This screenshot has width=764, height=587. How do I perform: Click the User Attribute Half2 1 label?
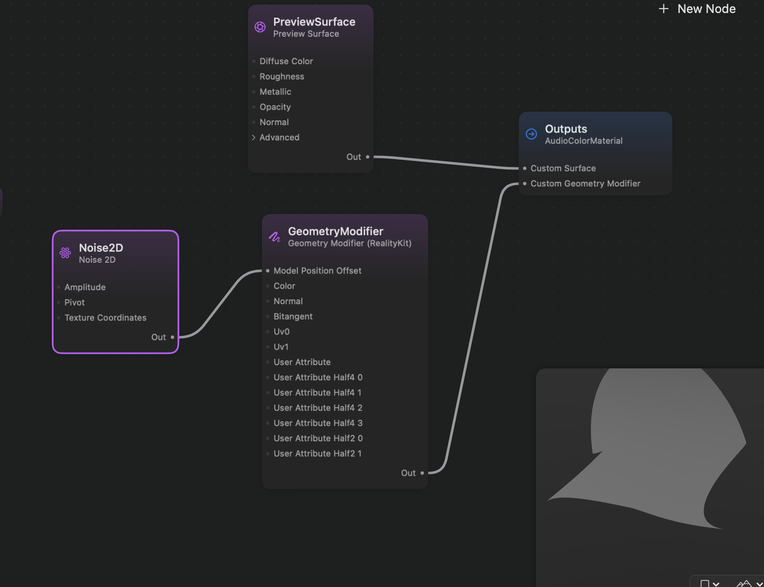pos(317,454)
